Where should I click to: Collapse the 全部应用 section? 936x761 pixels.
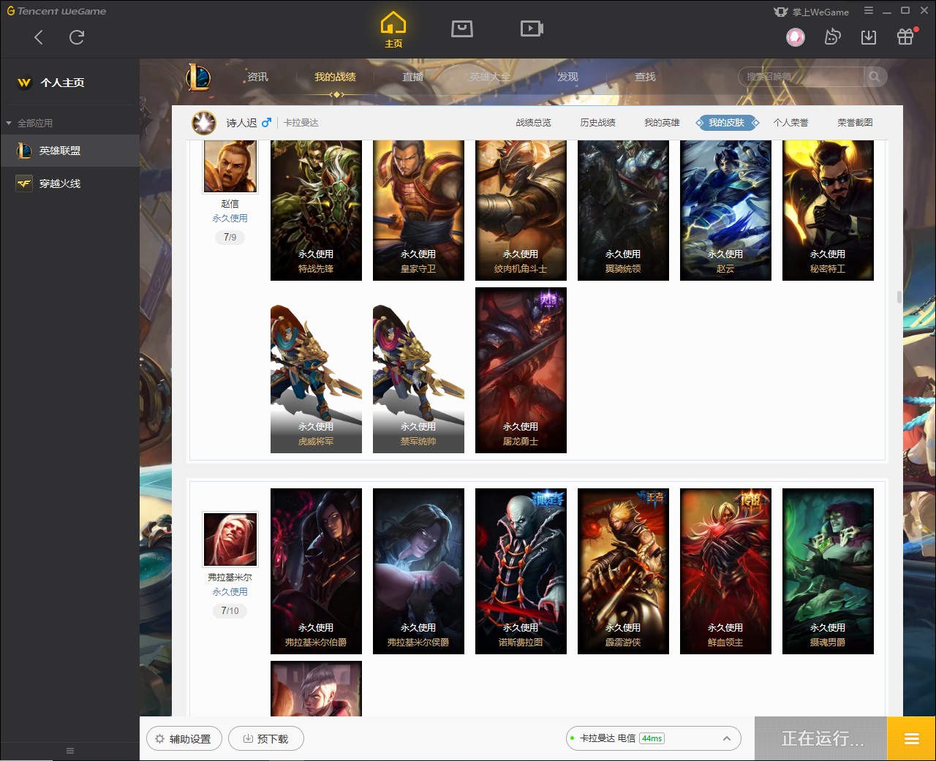(29, 123)
